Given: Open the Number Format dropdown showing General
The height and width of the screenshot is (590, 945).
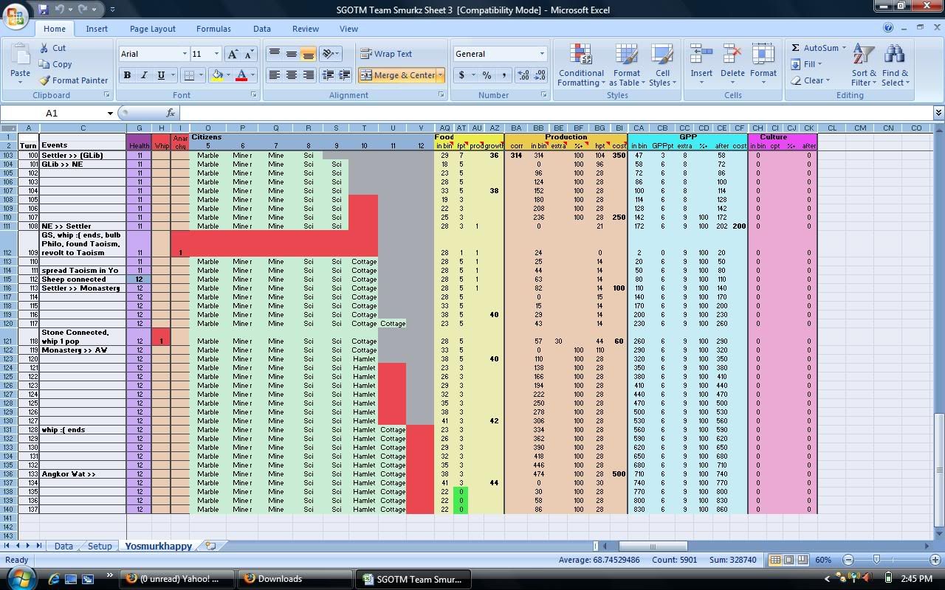Looking at the screenshot, I should click(540, 53).
